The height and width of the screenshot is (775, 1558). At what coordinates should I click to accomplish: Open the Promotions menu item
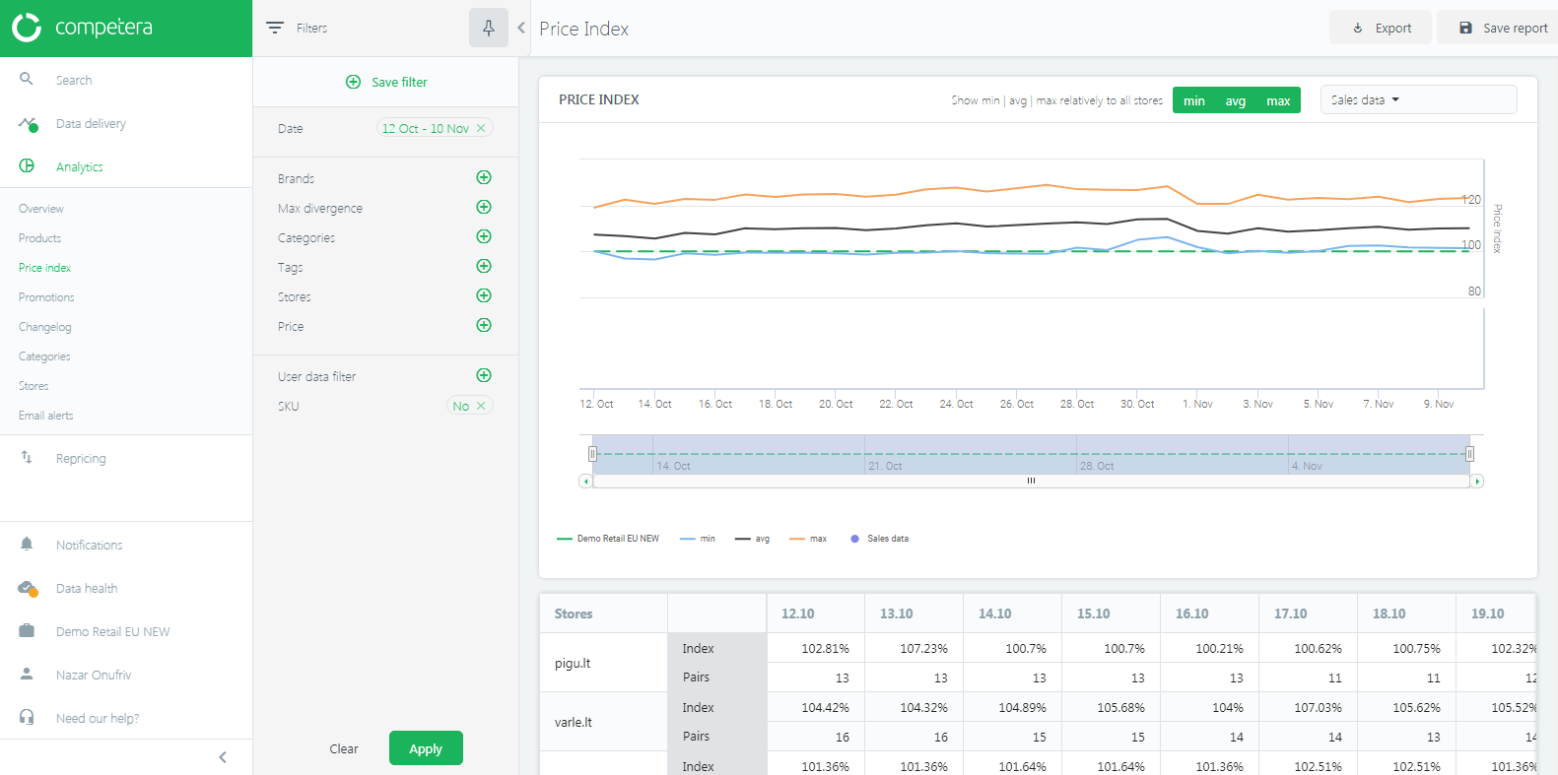(x=46, y=297)
